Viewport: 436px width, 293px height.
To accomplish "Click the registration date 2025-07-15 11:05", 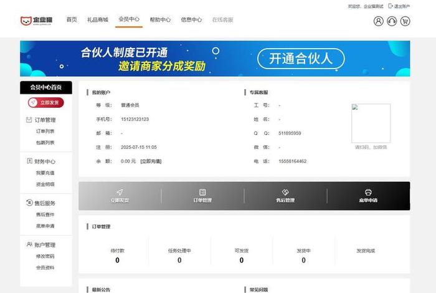I will (139, 147).
